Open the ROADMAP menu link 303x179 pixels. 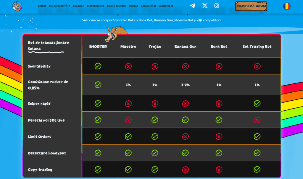pos(78,6)
